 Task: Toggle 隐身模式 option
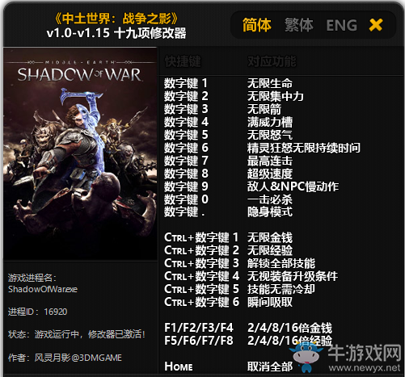click(270, 212)
